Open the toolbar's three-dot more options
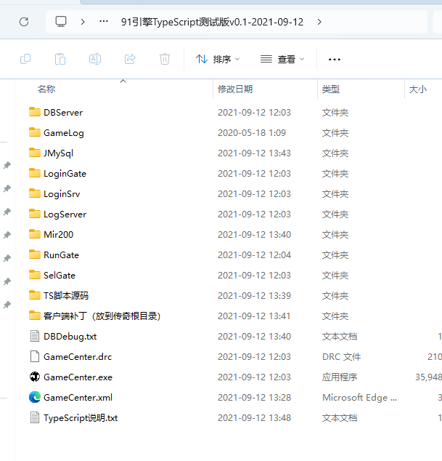This screenshot has width=442, height=461. pyautogui.click(x=335, y=60)
